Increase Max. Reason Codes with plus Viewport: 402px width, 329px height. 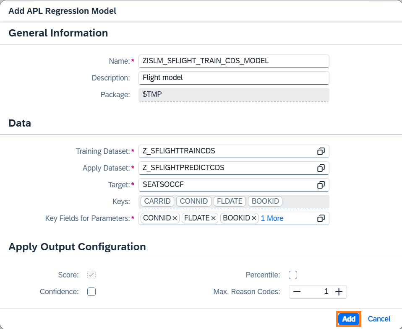pos(339,292)
